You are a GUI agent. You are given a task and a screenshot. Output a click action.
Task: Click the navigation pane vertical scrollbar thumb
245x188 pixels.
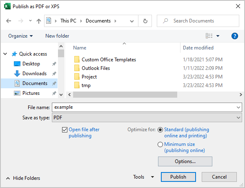pos(61,53)
